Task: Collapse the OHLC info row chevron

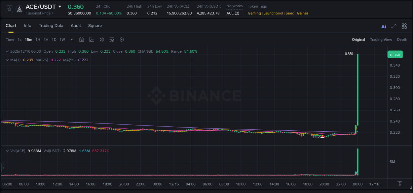Action: [7, 51]
